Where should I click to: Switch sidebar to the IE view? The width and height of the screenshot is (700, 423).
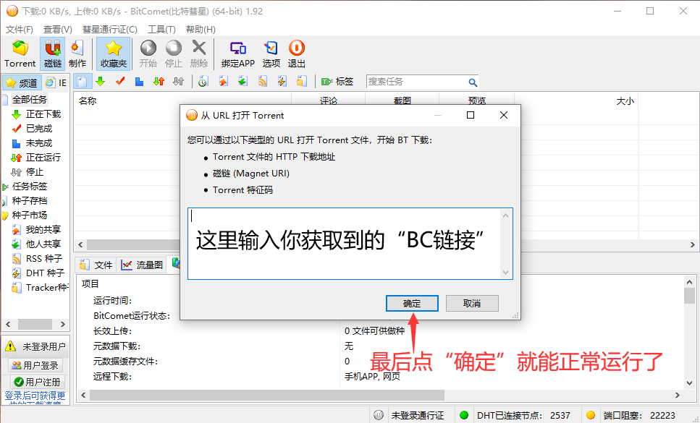56,82
